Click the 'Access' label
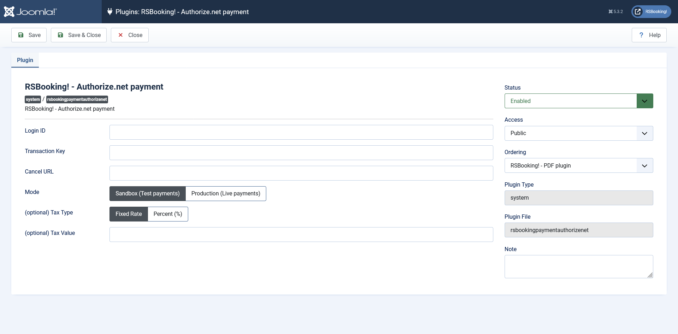678x334 pixels. click(x=513, y=120)
